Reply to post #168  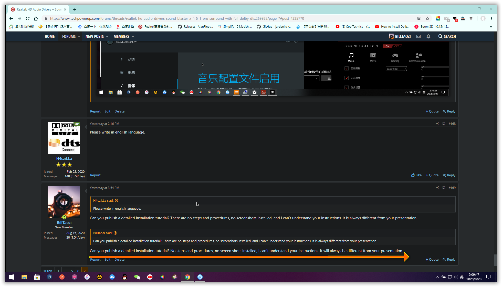pyautogui.click(x=449, y=175)
